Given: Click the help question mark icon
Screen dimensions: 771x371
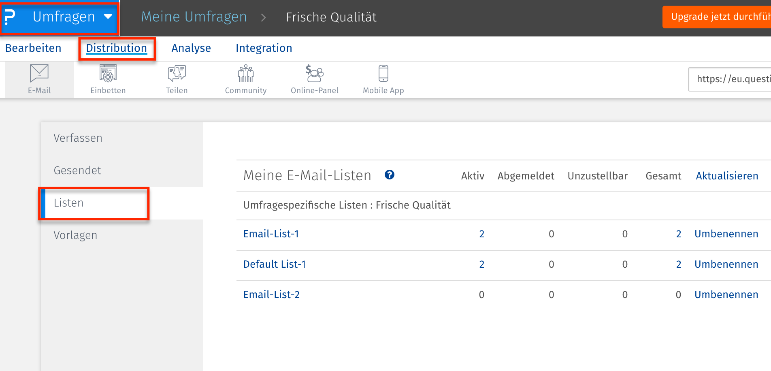Looking at the screenshot, I should [x=390, y=175].
